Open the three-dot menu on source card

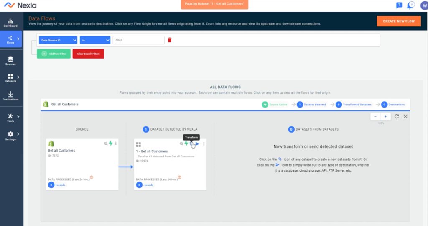(116, 144)
